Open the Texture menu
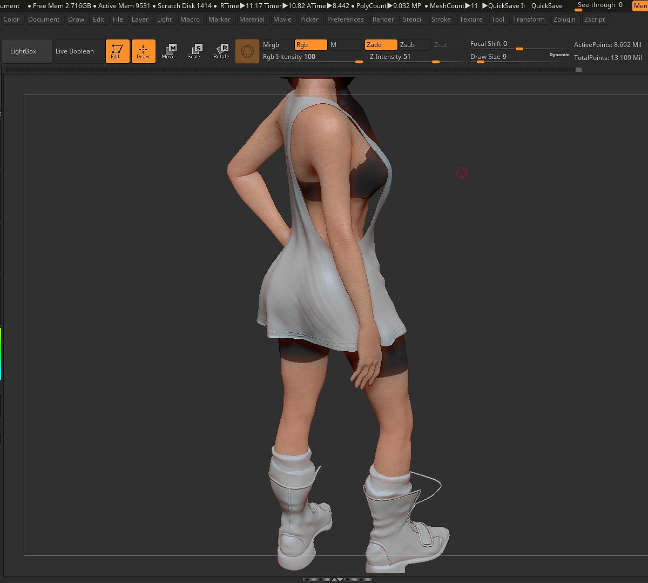Image resolution: width=648 pixels, height=583 pixels. [471, 19]
